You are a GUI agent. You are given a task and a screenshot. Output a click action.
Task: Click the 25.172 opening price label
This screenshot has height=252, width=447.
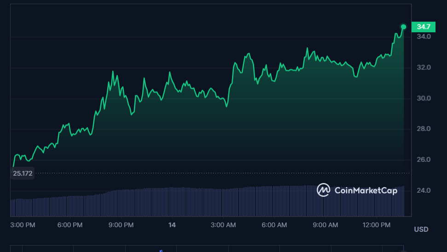(x=23, y=173)
